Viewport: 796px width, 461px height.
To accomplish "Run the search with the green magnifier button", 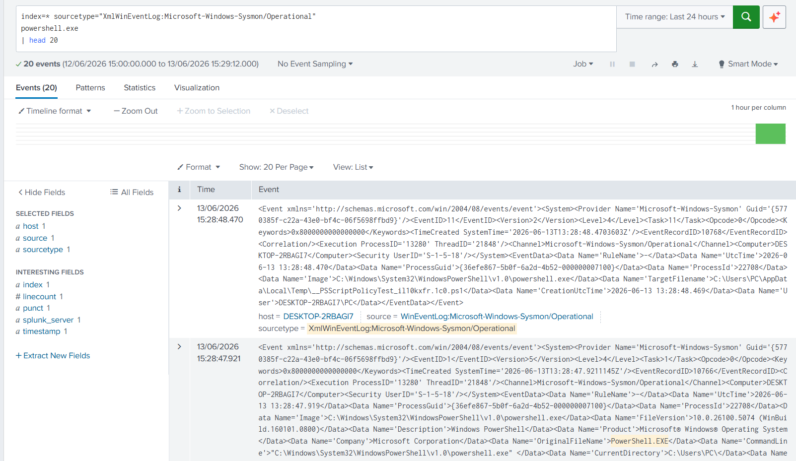I will (746, 17).
